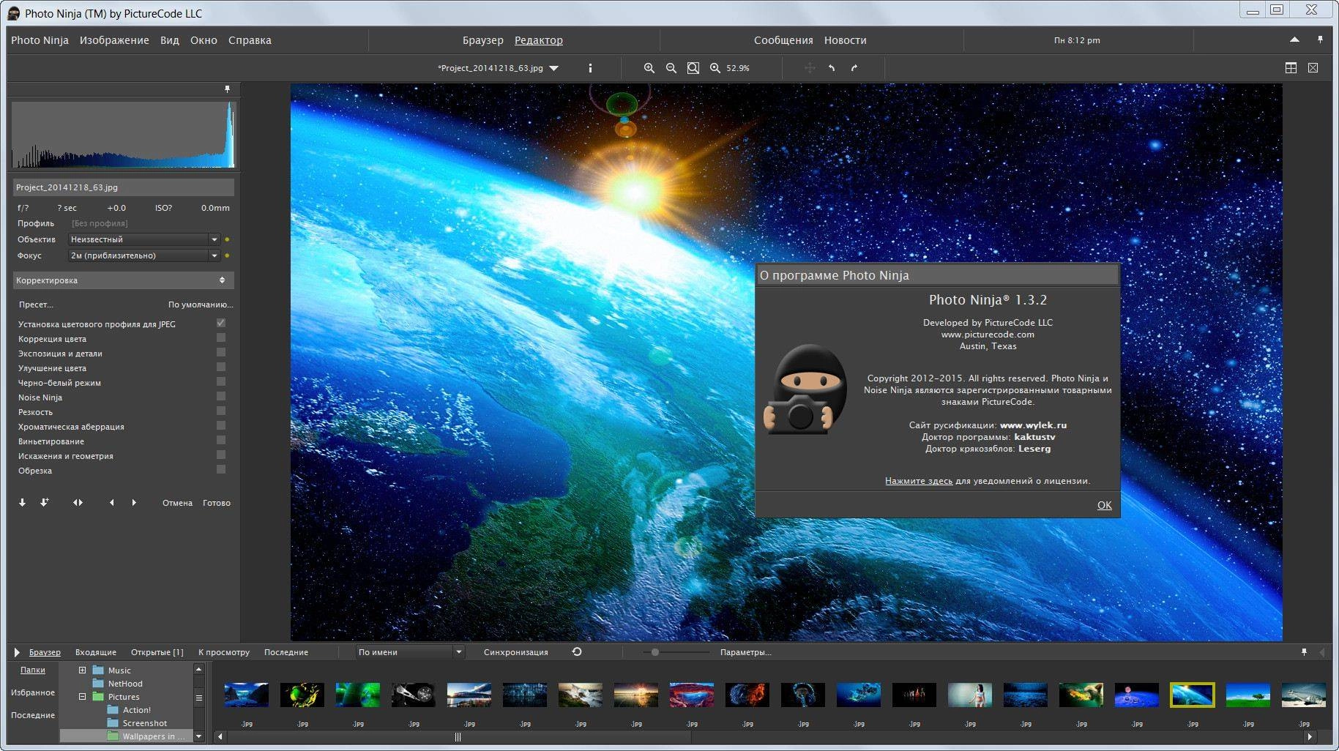Click the pin icon above histogram

(x=227, y=89)
